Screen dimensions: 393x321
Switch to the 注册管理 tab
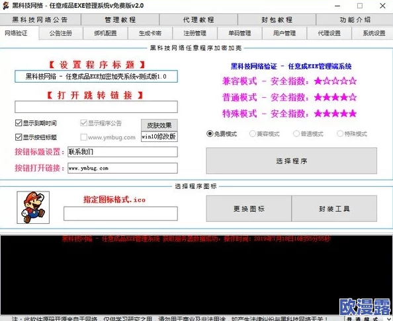point(195,33)
